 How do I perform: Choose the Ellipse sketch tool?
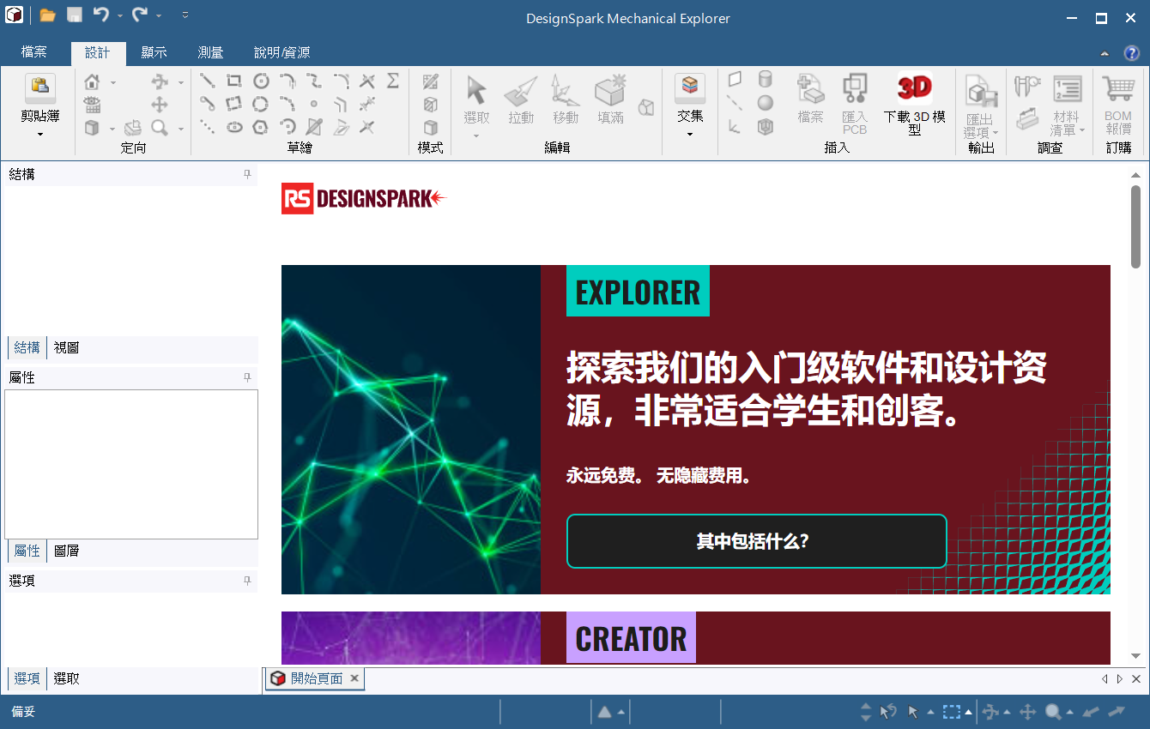233,127
